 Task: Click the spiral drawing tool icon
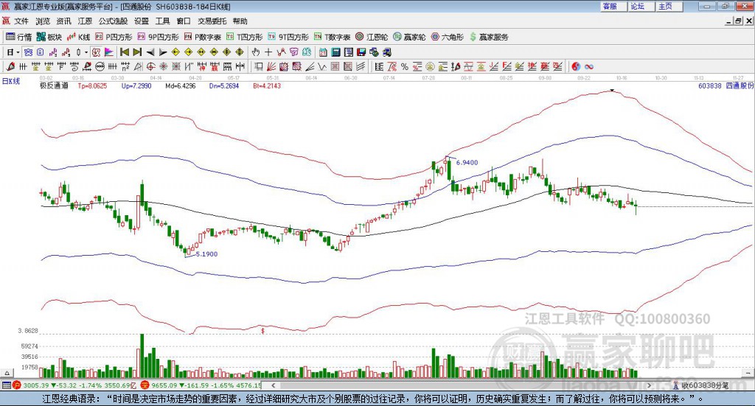click(x=74, y=66)
